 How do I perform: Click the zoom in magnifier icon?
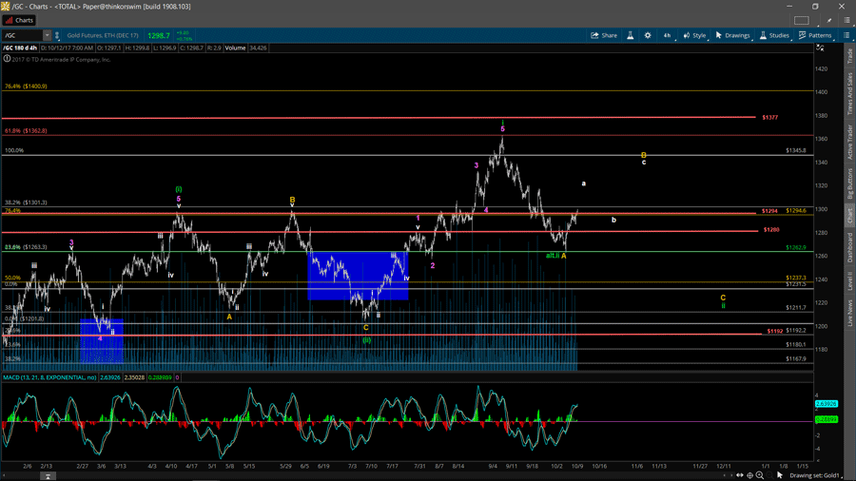click(x=760, y=475)
